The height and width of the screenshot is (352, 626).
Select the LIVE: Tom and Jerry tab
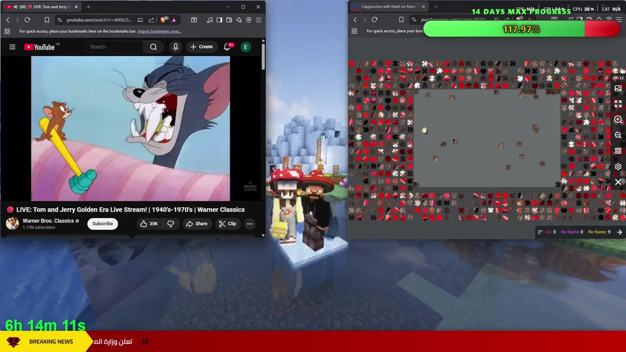click(x=41, y=7)
